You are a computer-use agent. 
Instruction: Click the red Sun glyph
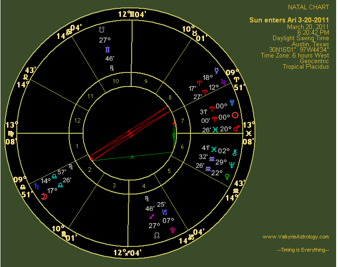235,115
